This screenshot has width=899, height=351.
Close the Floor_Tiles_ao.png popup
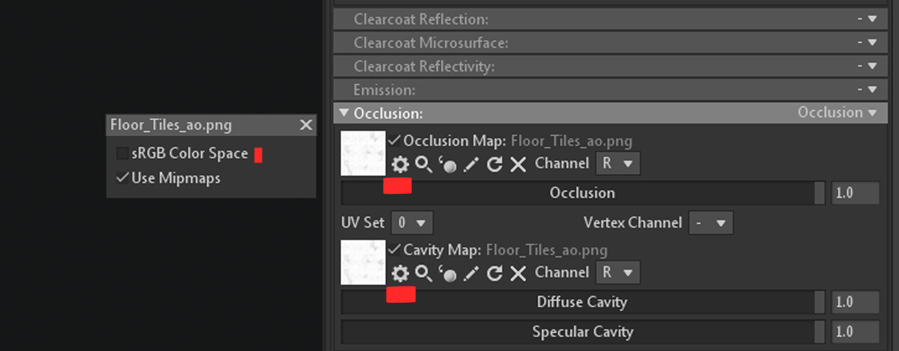point(306,125)
